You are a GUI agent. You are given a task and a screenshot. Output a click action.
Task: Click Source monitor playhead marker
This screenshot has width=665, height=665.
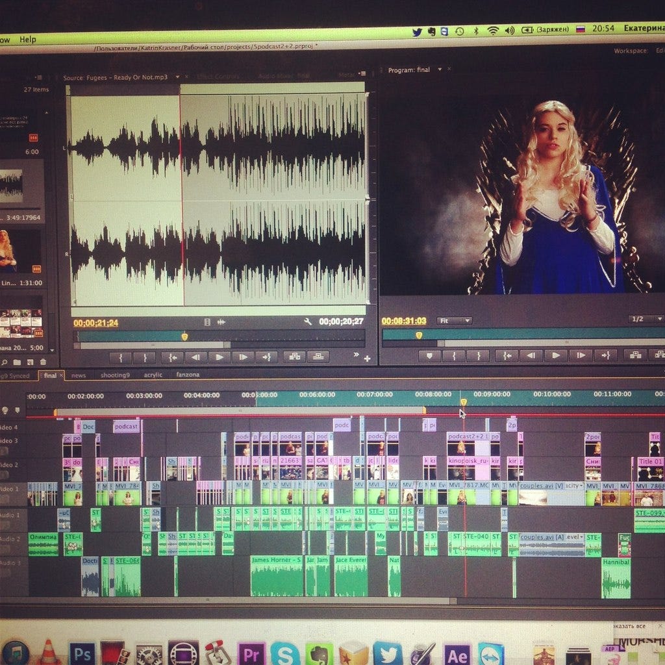click(184, 336)
